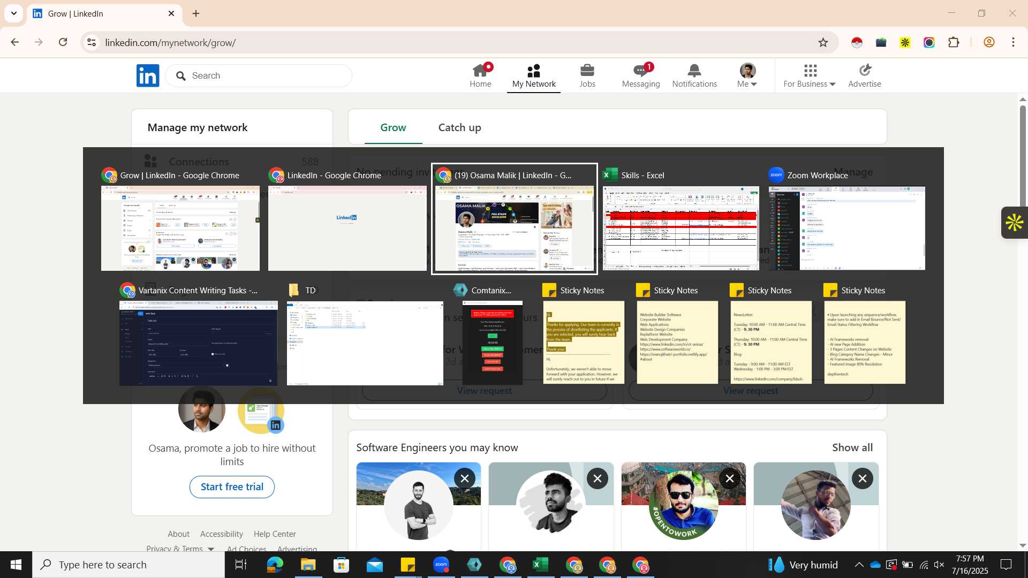Go back in Chrome
This screenshot has width=1028, height=578.
point(15,42)
